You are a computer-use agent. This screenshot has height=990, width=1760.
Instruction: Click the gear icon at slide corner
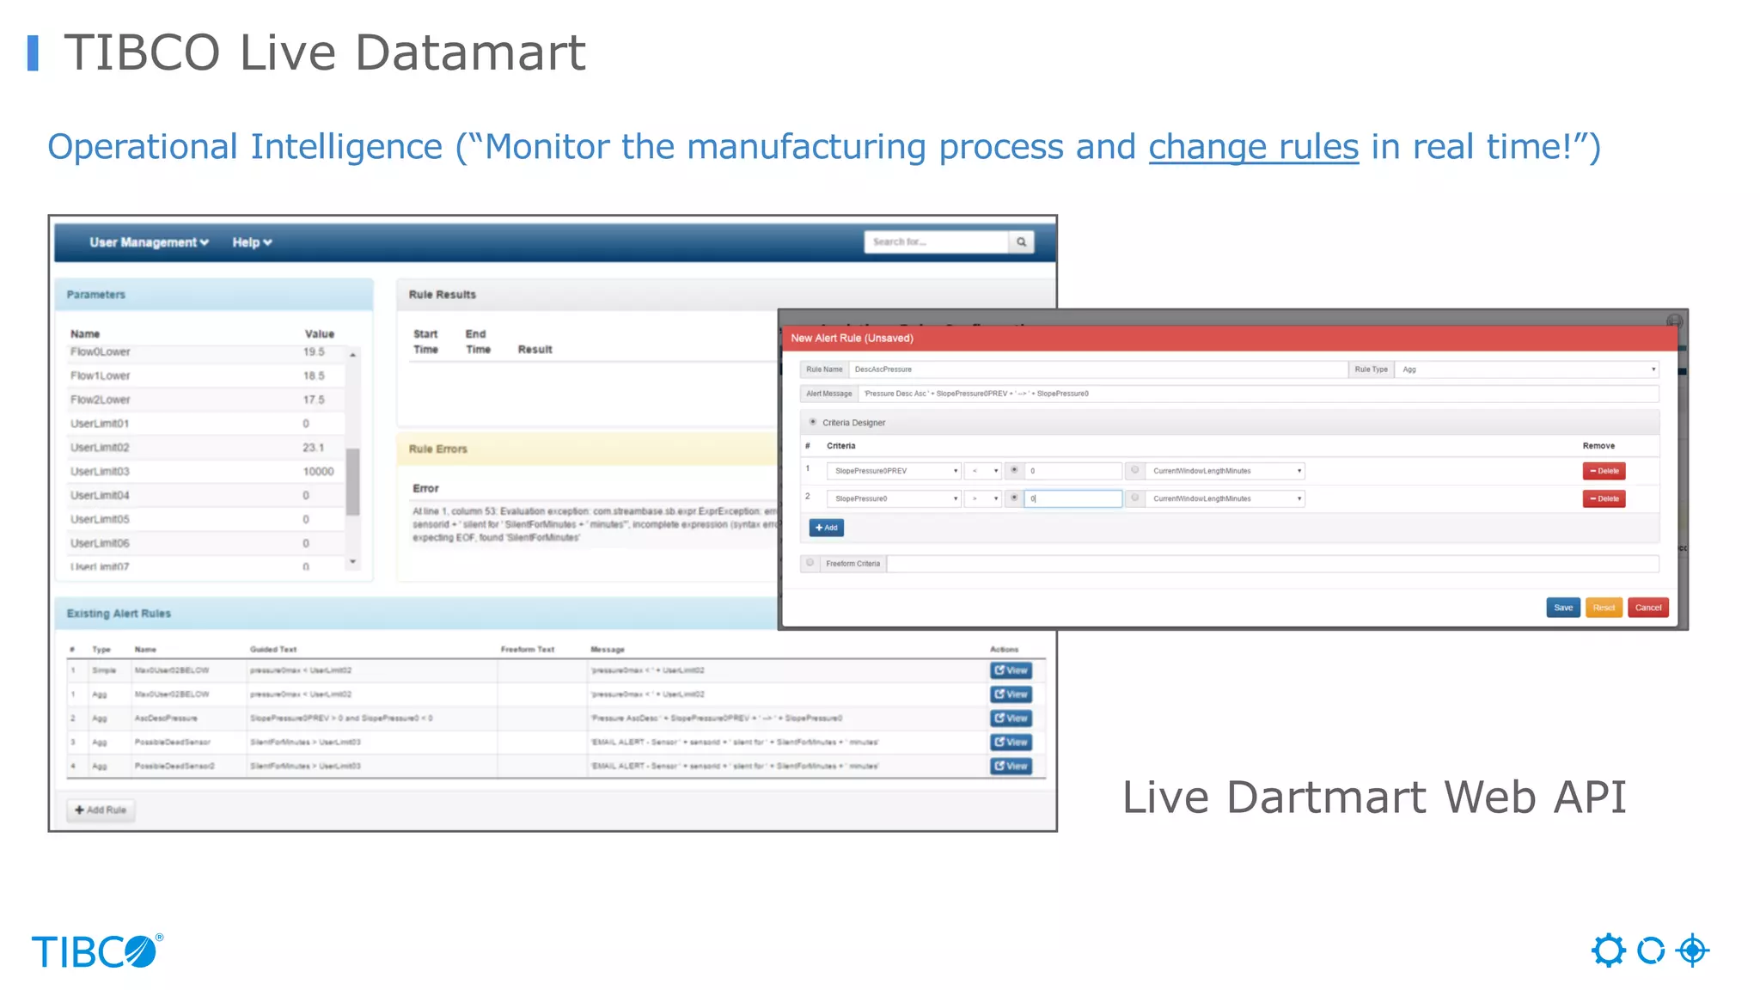(1608, 950)
